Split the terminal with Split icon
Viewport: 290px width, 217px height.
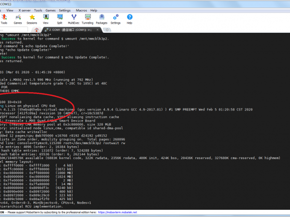(59, 18)
